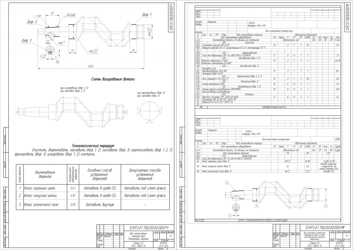Select the overall length dimension '253,5'

(91, 66)
